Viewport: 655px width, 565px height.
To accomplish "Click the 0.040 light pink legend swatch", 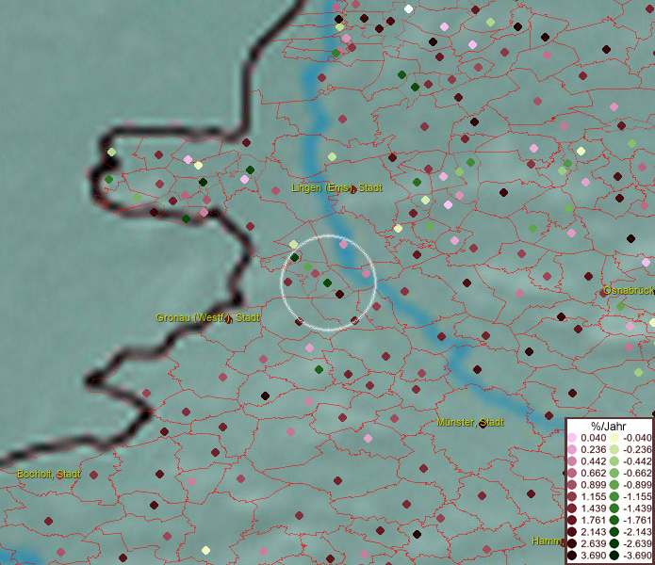I will (573, 437).
